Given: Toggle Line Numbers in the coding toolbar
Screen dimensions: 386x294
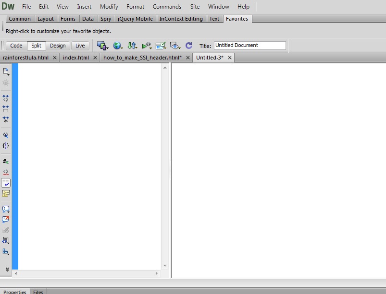Looking at the screenshot, I should coord(6,162).
